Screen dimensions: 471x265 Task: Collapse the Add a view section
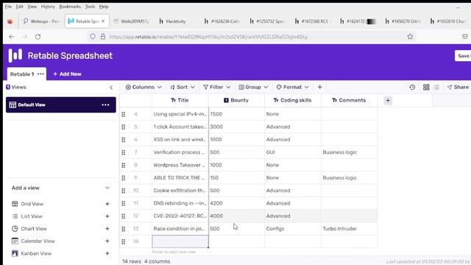(107, 188)
